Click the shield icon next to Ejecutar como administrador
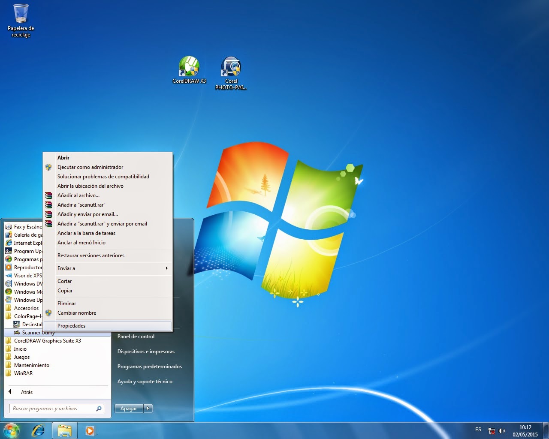This screenshot has height=439, width=549. click(48, 167)
